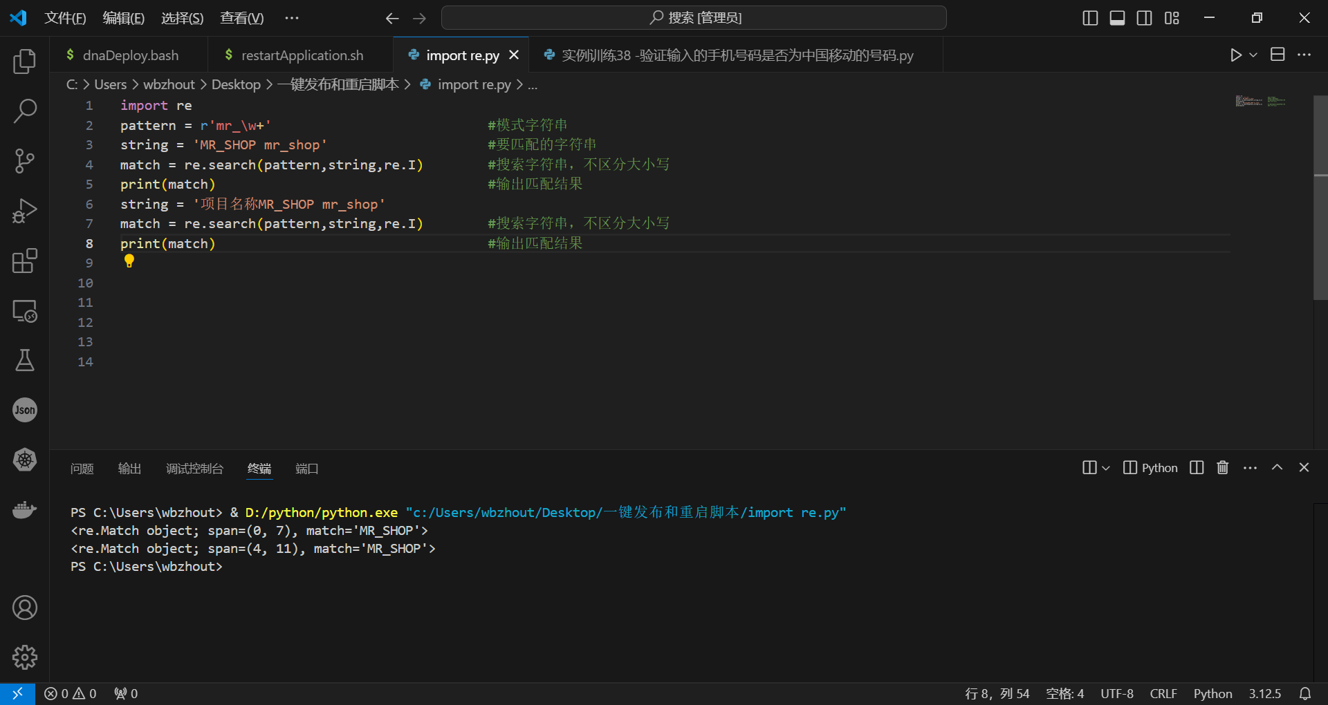Switch to the restartApplication.sh tab

(x=302, y=55)
